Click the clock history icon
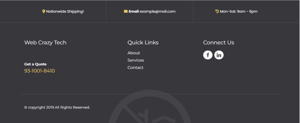 (x=217, y=11)
